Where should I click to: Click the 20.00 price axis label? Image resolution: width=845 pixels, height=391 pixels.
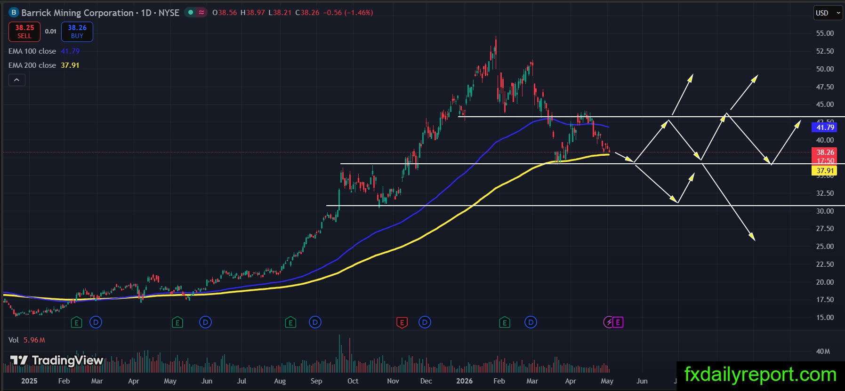click(825, 282)
